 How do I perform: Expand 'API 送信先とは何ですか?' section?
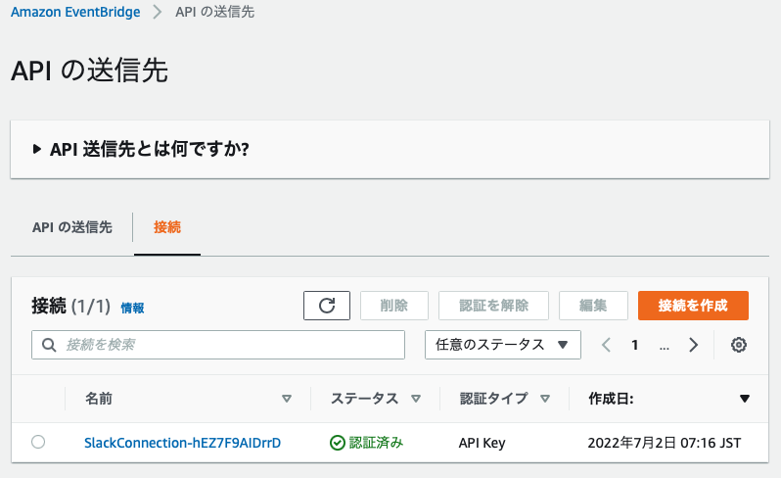(141, 149)
